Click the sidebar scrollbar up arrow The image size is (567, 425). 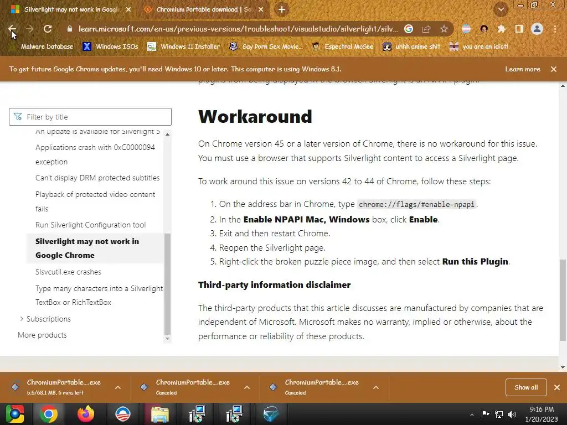(167, 134)
